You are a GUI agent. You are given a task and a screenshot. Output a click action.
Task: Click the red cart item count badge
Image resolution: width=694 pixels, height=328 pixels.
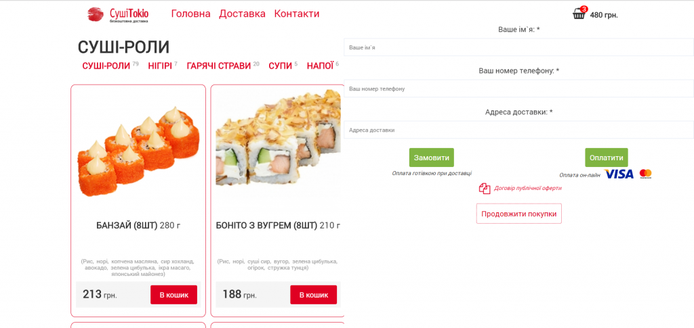click(x=584, y=9)
